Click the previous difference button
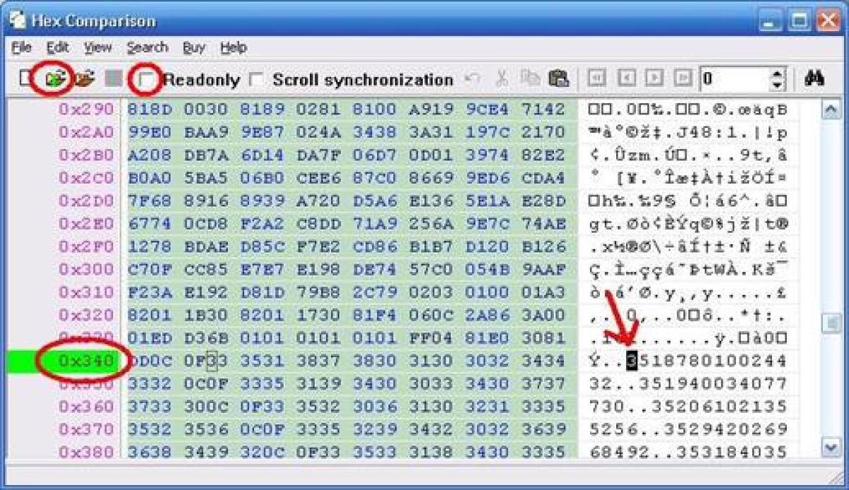 click(628, 79)
